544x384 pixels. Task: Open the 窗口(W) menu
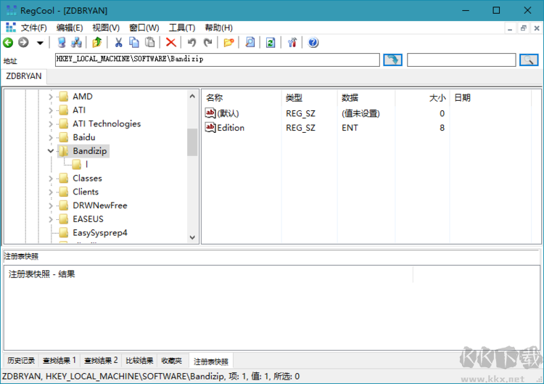point(144,28)
